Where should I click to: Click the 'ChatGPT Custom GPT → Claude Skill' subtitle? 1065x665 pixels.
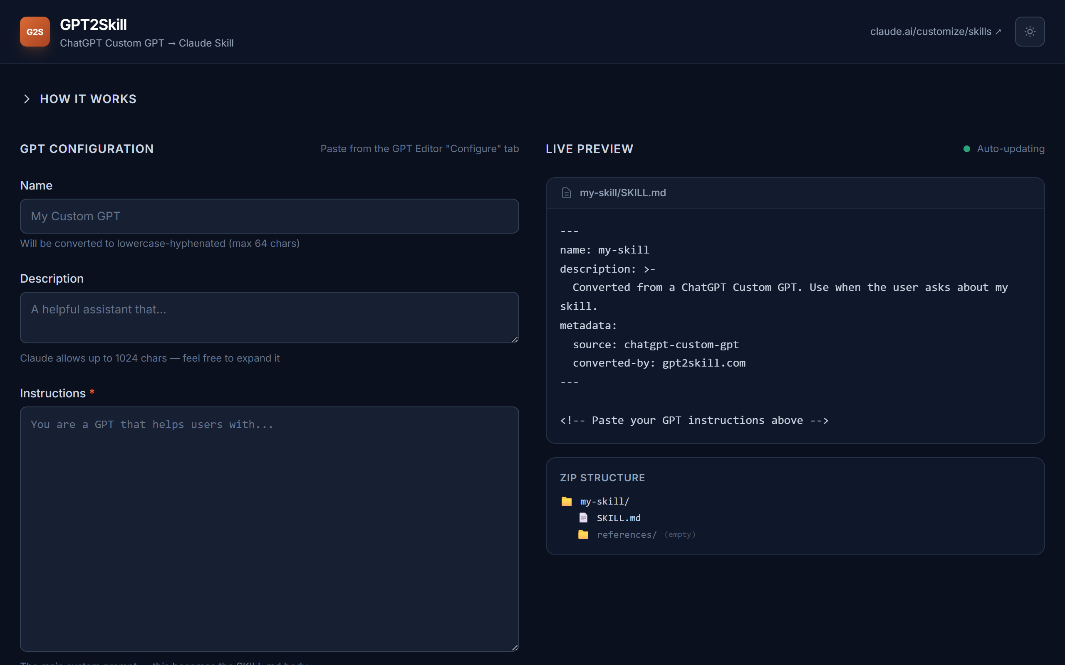point(146,43)
